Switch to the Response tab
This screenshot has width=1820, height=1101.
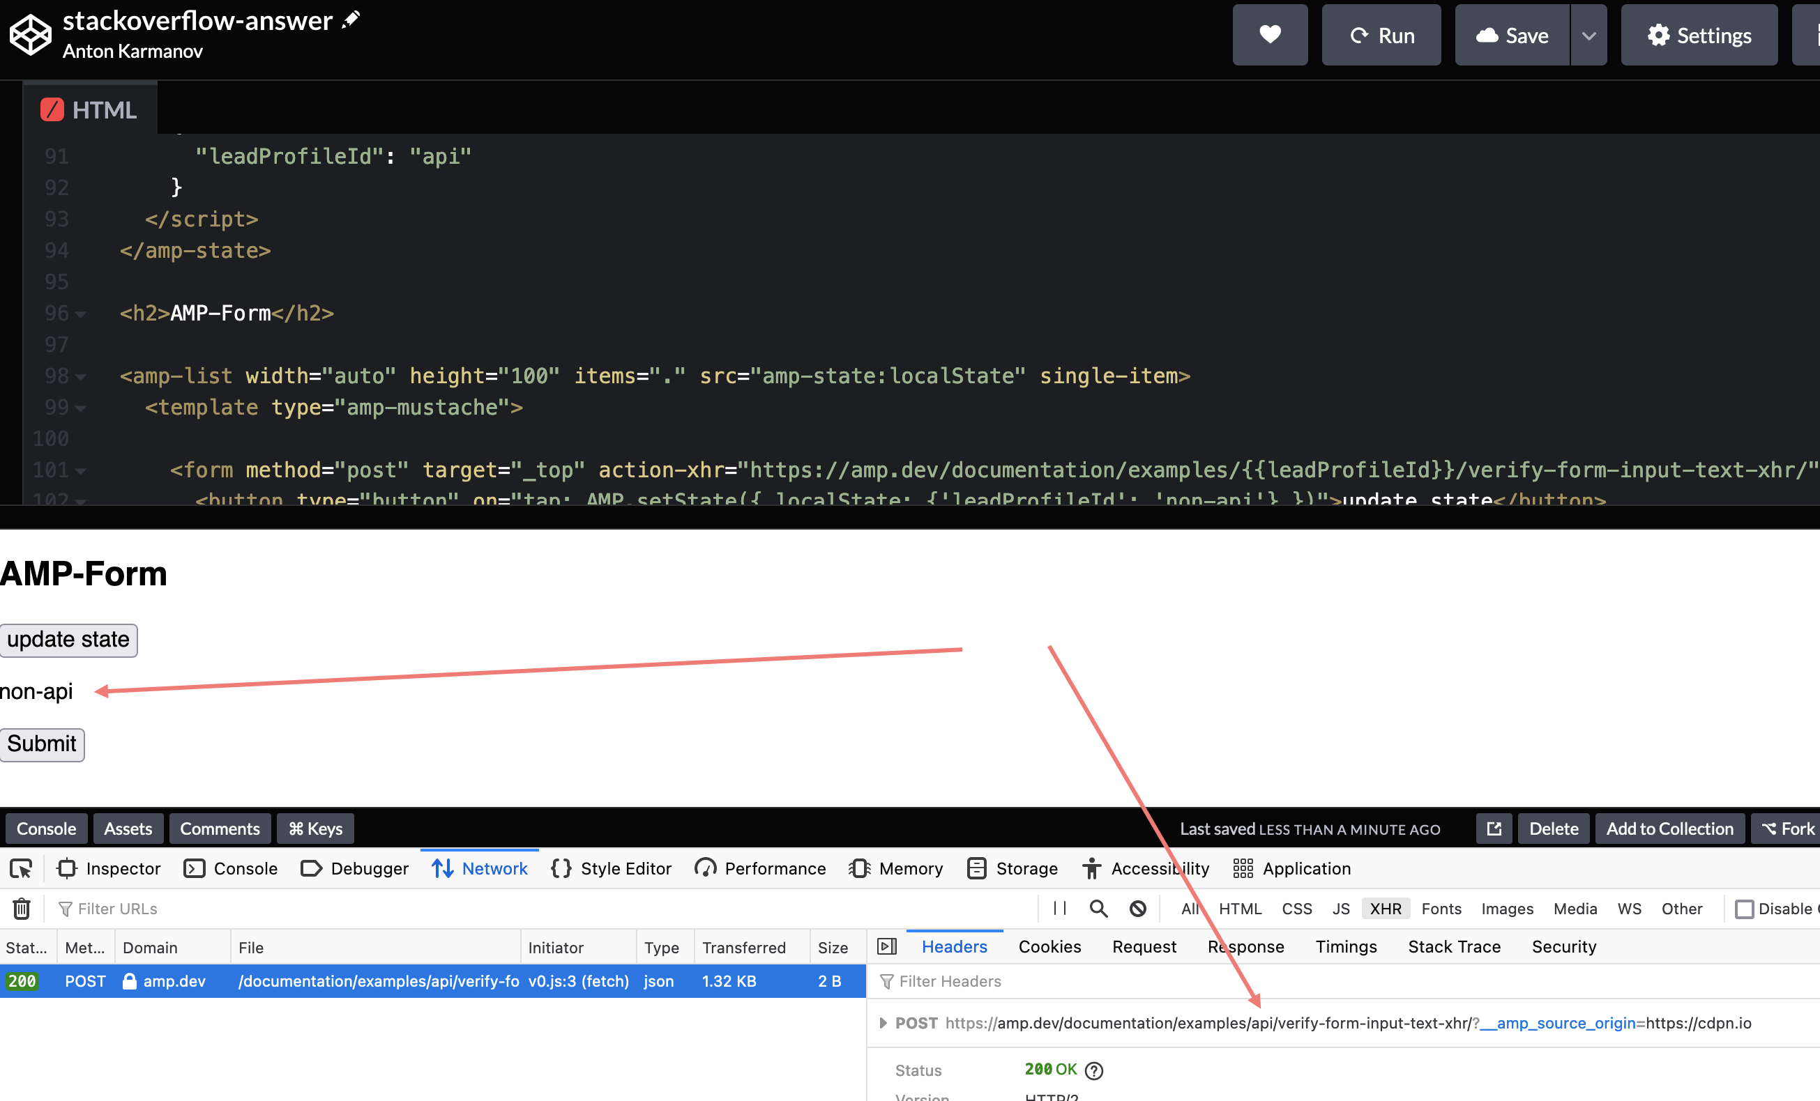[1245, 947]
